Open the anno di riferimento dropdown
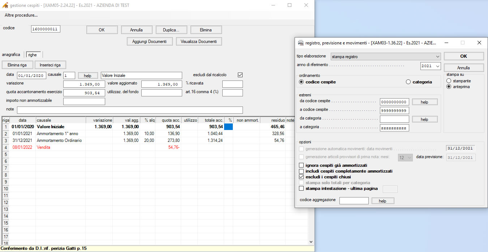The image size is (488, 252). [x=438, y=66]
